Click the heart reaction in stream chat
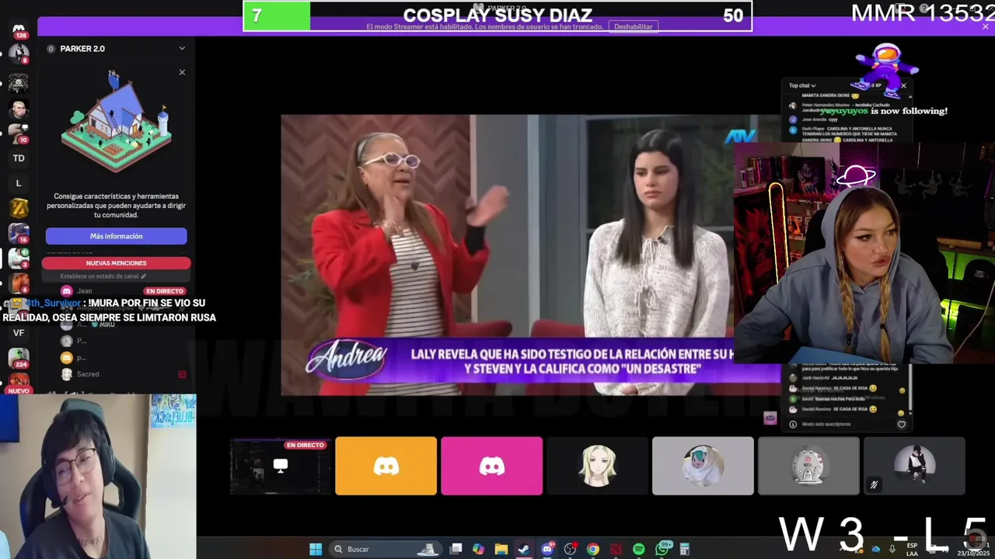 click(x=902, y=424)
